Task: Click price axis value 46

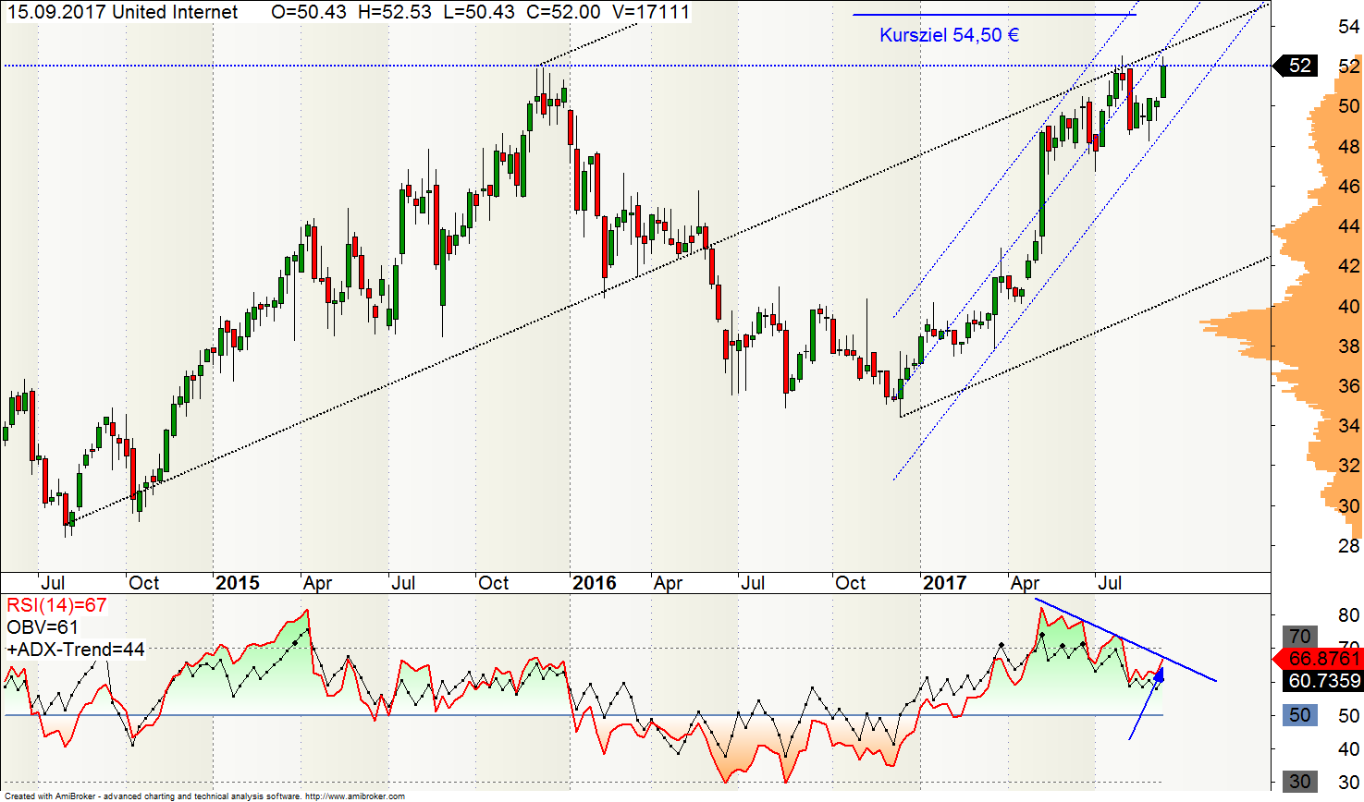Action: (1348, 187)
